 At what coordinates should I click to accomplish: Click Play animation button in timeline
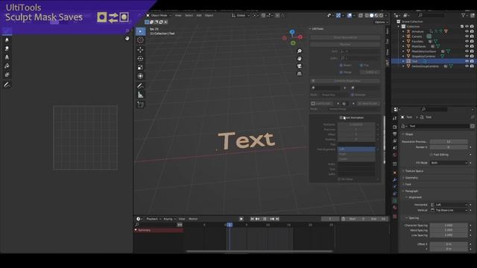pos(265,219)
